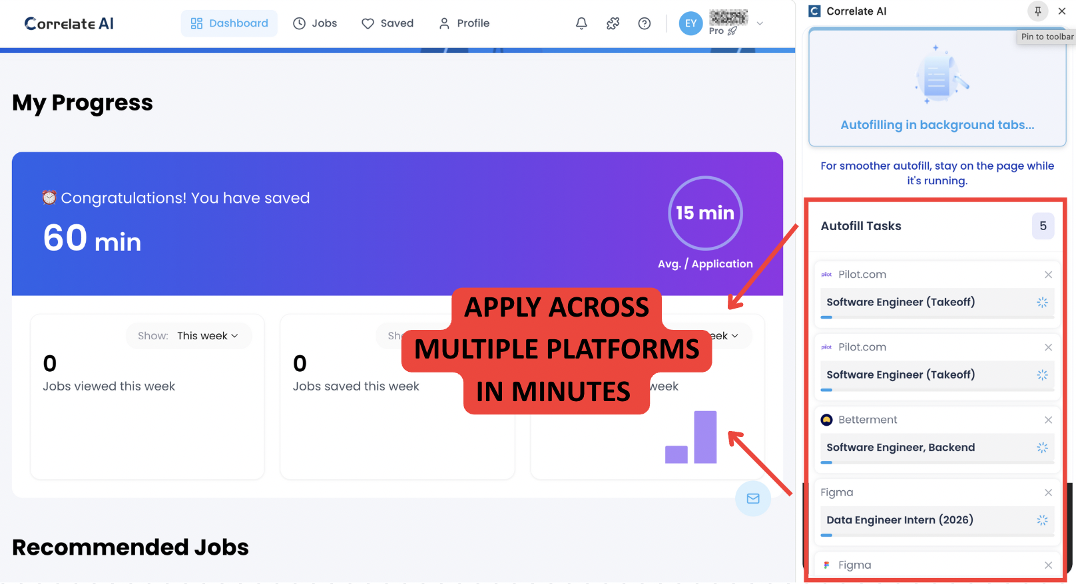Remove the second Pilot.com autofill task
The image size is (1076, 584).
tap(1048, 347)
